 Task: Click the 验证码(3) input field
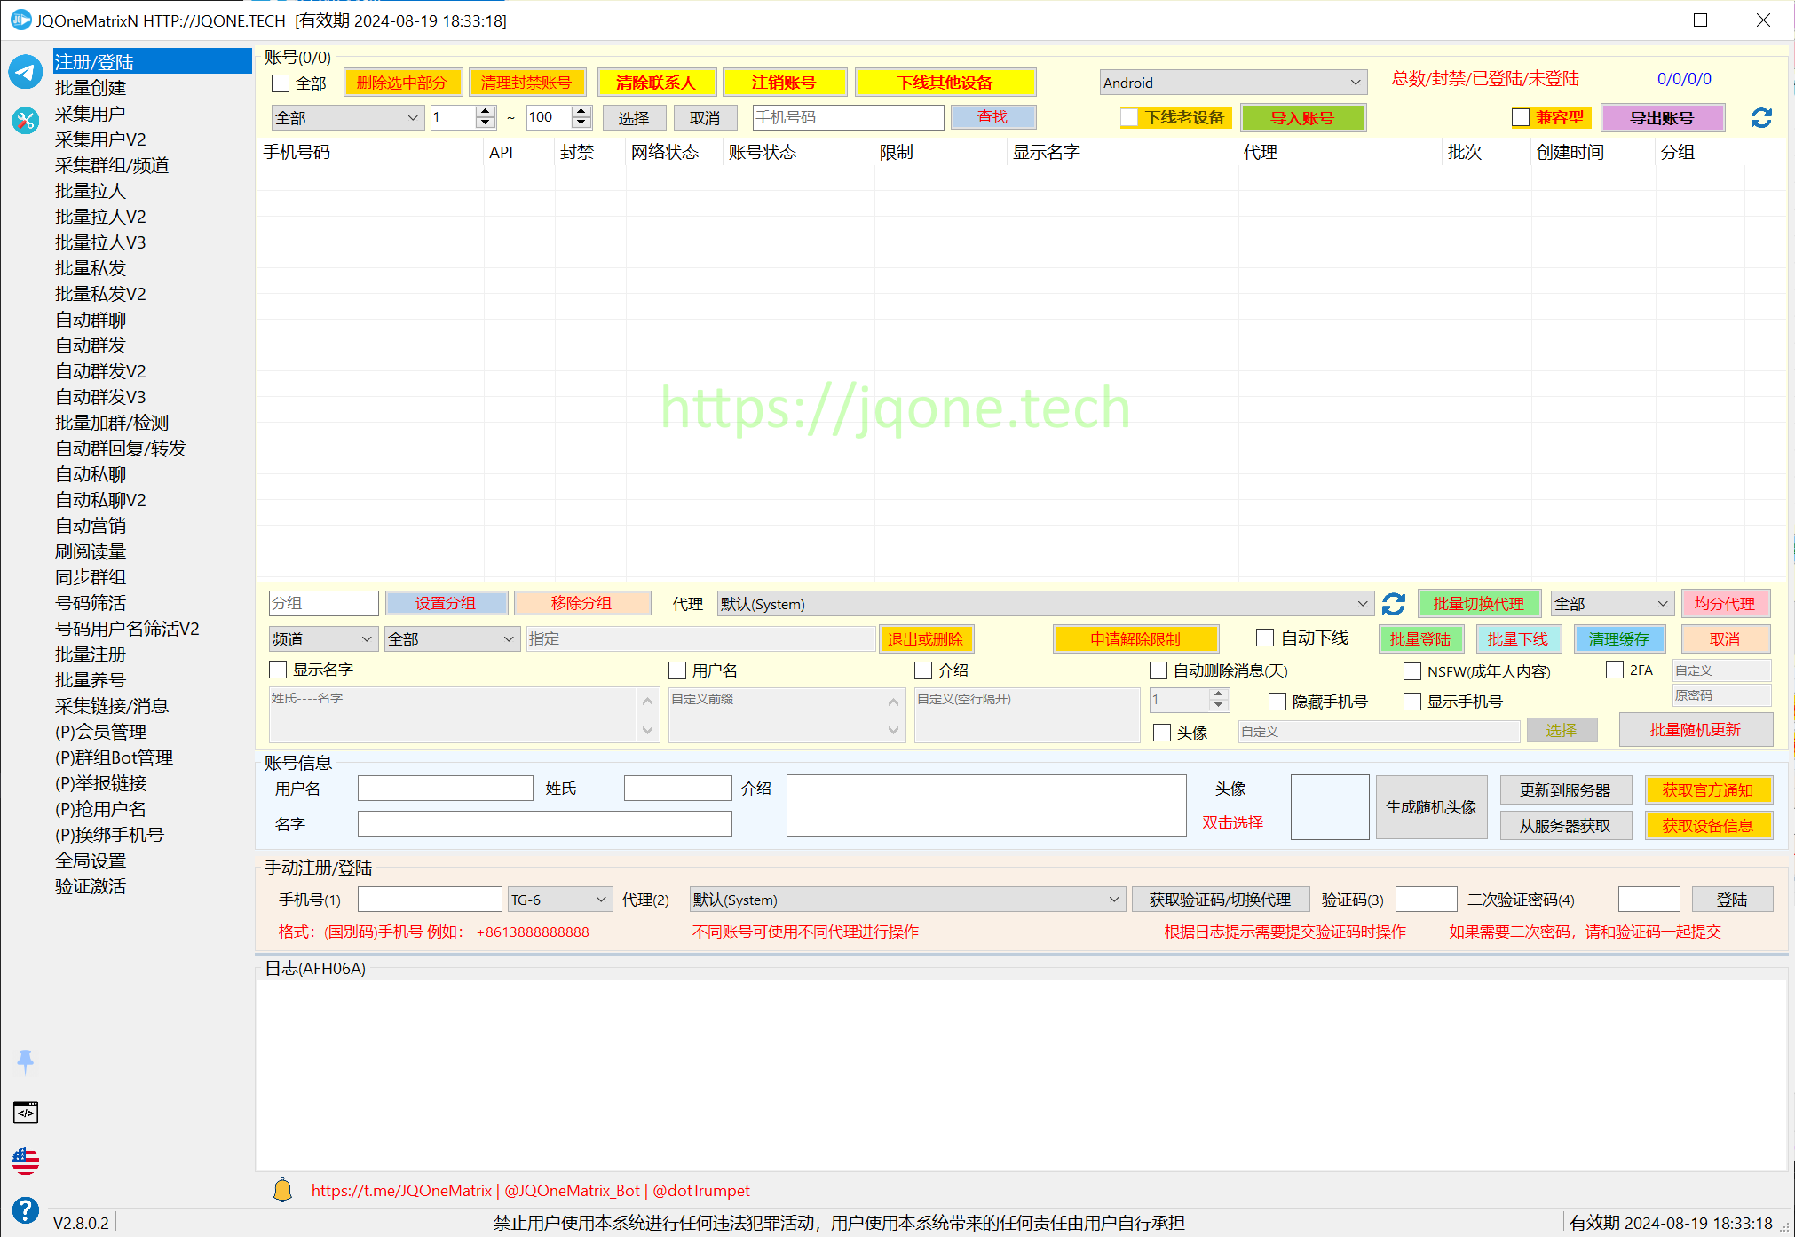coord(1426,900)
